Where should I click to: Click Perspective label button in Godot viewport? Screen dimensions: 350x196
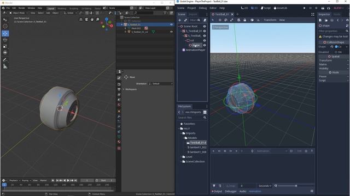tap(220, 27)
